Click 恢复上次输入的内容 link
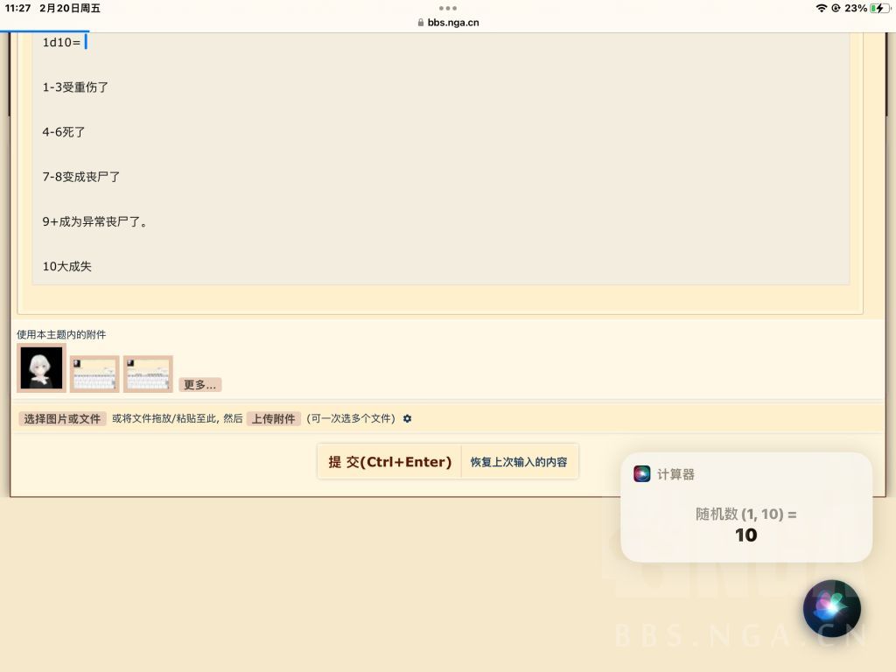Screen dimensions: 896x672 (519, 462)
